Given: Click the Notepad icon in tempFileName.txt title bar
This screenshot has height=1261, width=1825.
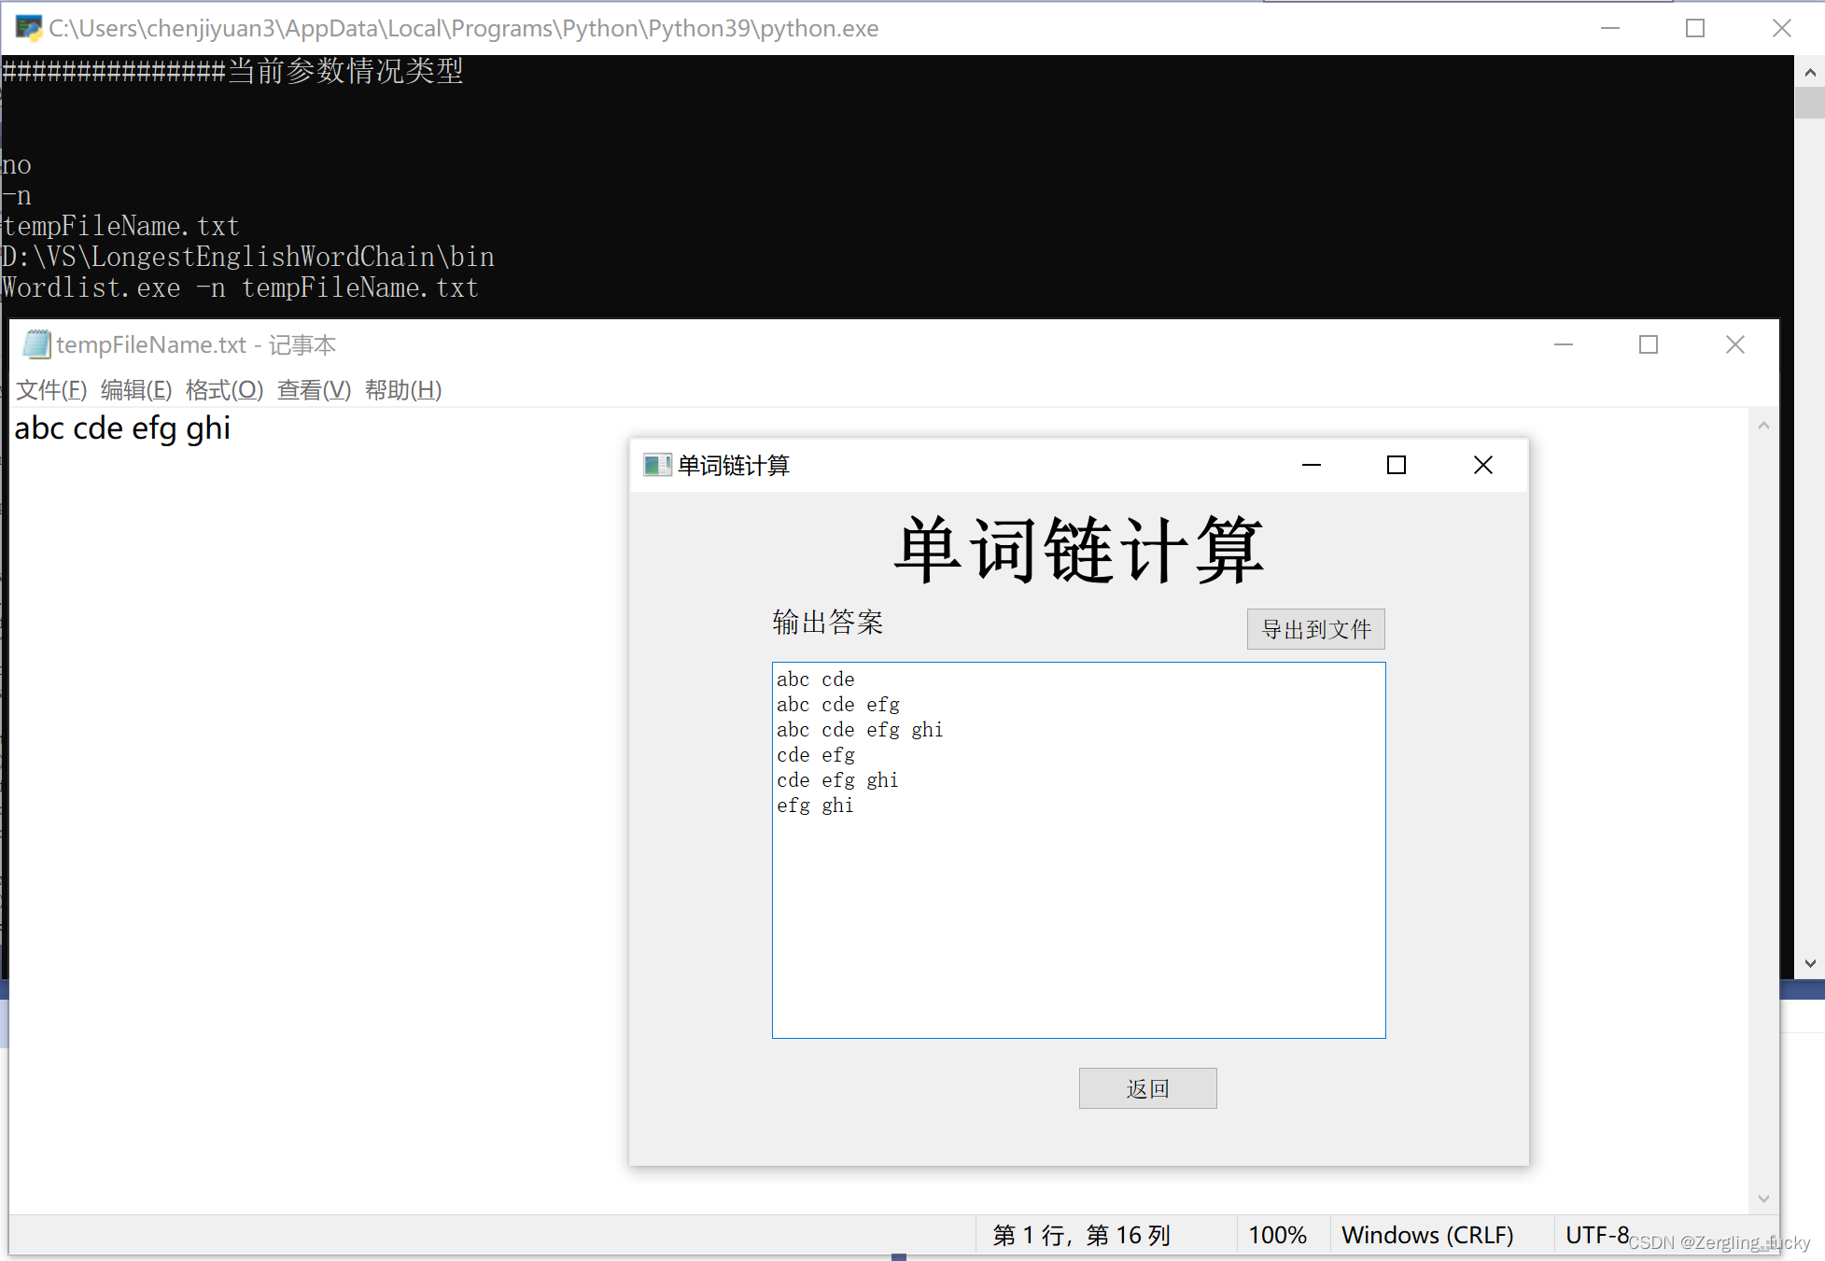Looking at the screenshot, I should coord(36,344).
